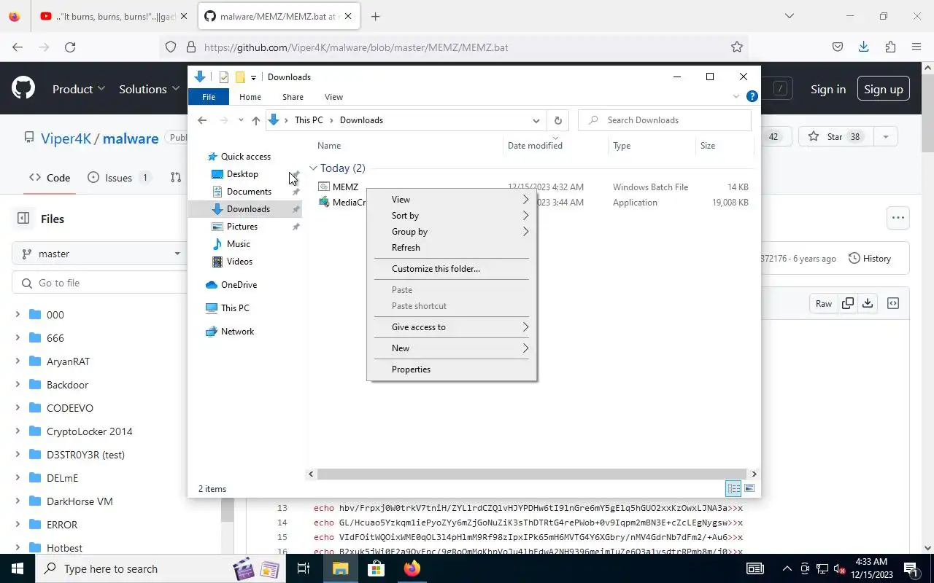Screen dimensions: 934x583
Task: Open recent locations dropdown in Explorer
Action: [x=241, y=120]
